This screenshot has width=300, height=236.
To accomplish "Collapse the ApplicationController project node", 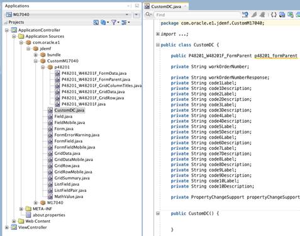I will point(7,30).
